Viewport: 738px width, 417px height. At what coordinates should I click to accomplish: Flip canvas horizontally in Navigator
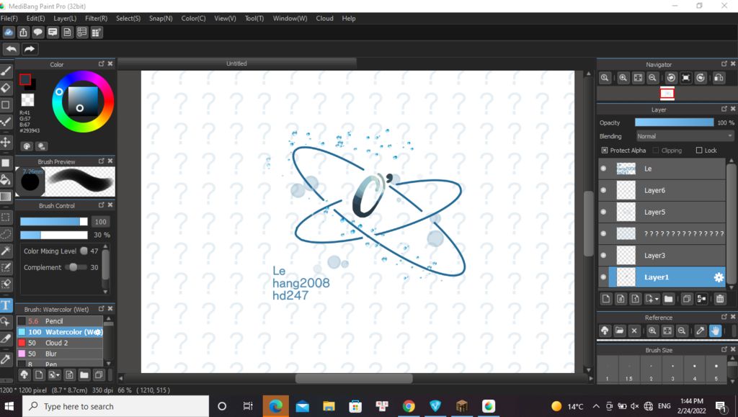coord(719,78)
